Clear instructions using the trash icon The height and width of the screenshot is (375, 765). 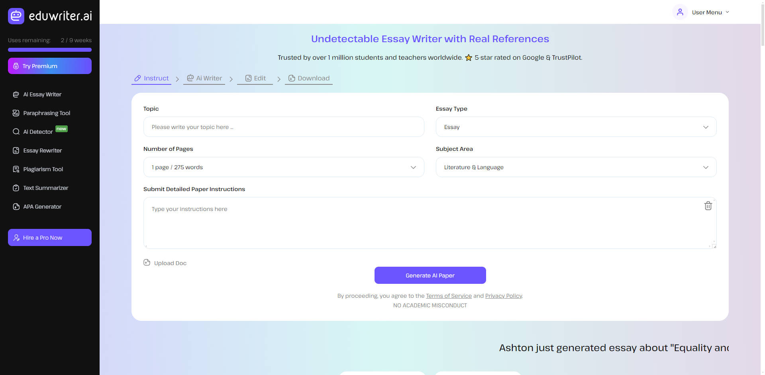tap(708, 206)
